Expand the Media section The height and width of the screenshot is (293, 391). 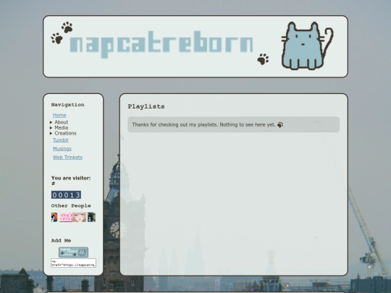(x=59, y=127)
